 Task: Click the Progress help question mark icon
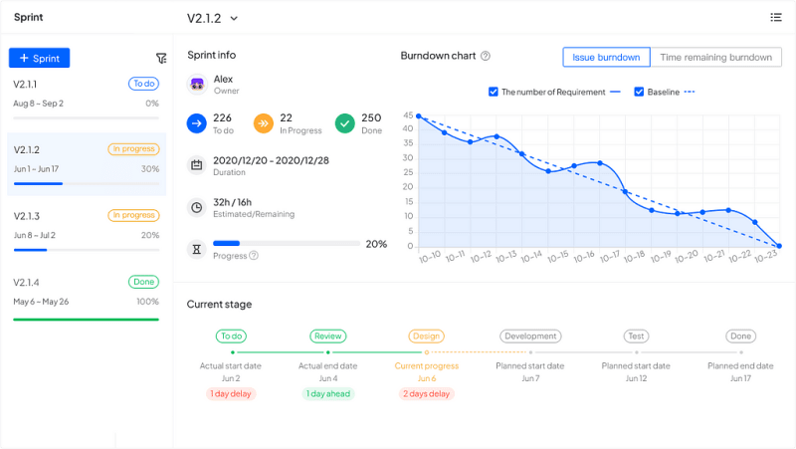pyautogui.click(x=254, y=256)
